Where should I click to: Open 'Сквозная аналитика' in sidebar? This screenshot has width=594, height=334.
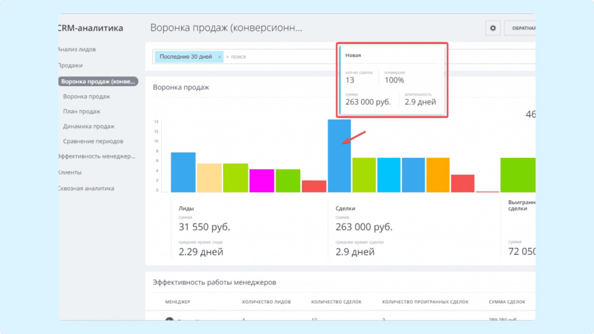pyautogui.click(x=86, y=189)
